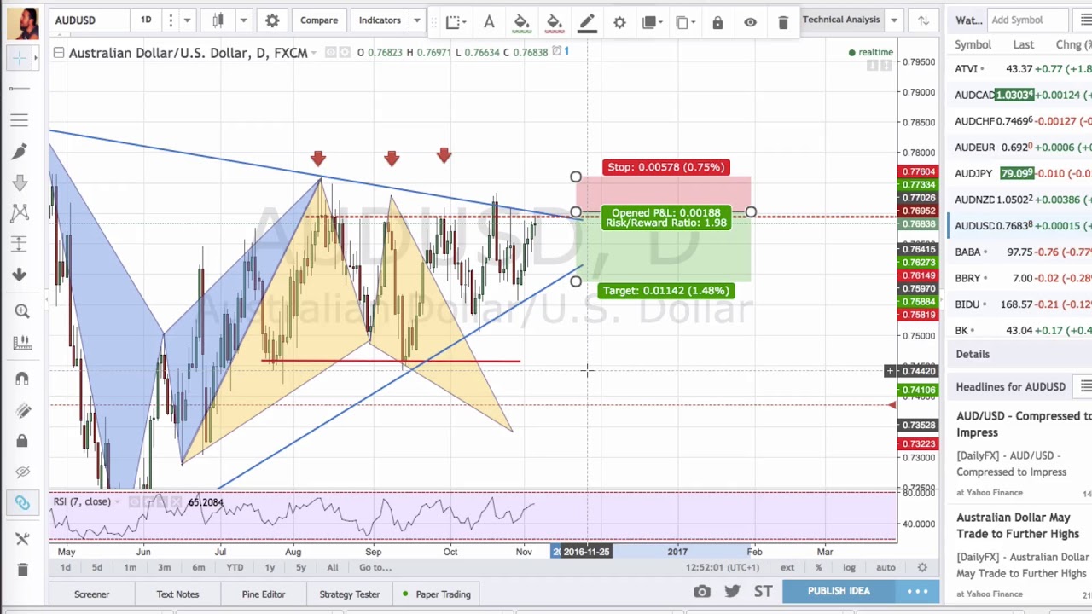
Task: Delete the selected drawing with the trash icon
Action: [783, 21]
